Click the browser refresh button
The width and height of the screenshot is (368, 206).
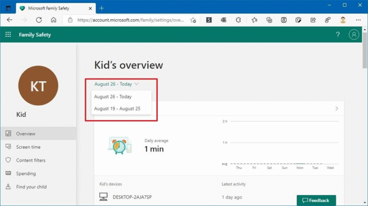[39, 20]
